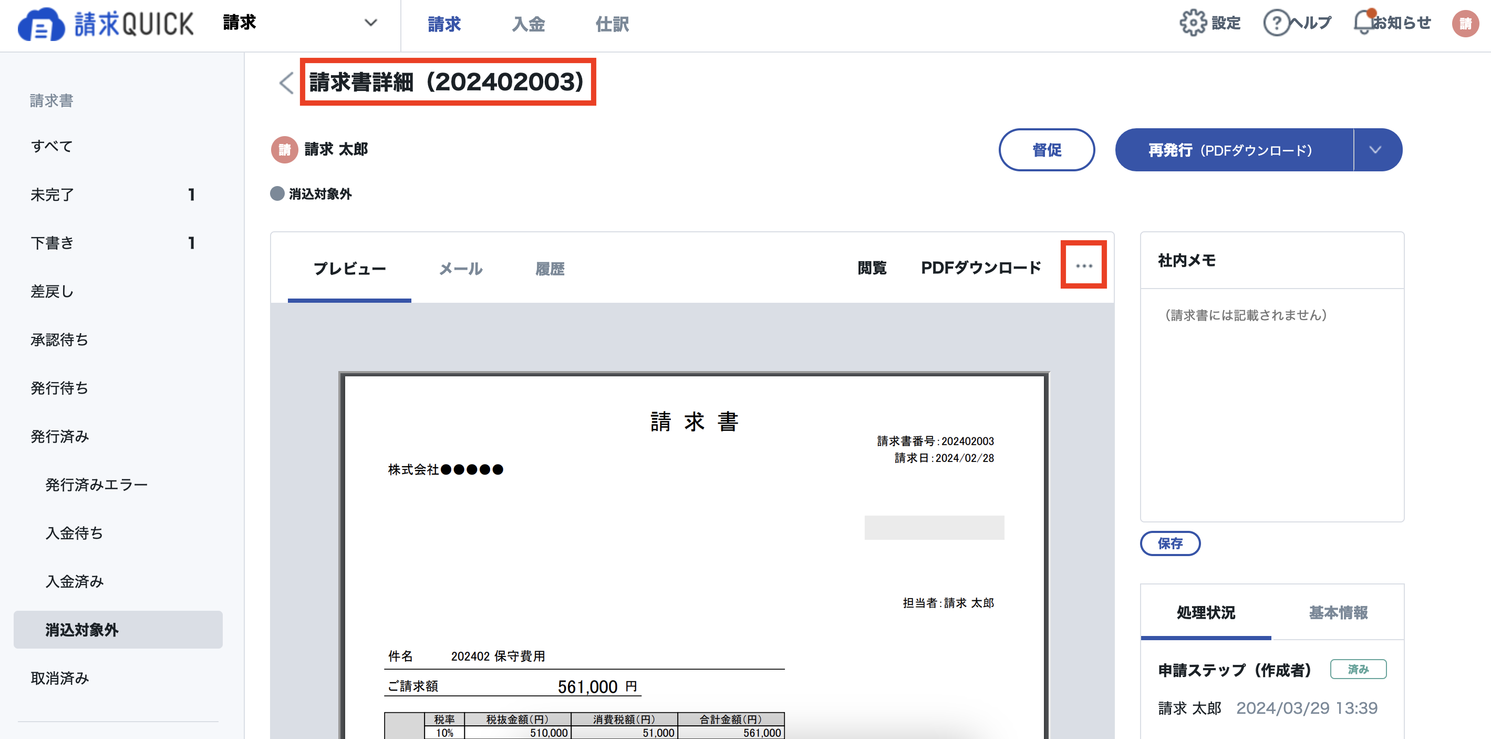1491x739 pixels.
Task: Click the account avatar in top right
Action: [x=1466, y=24]
